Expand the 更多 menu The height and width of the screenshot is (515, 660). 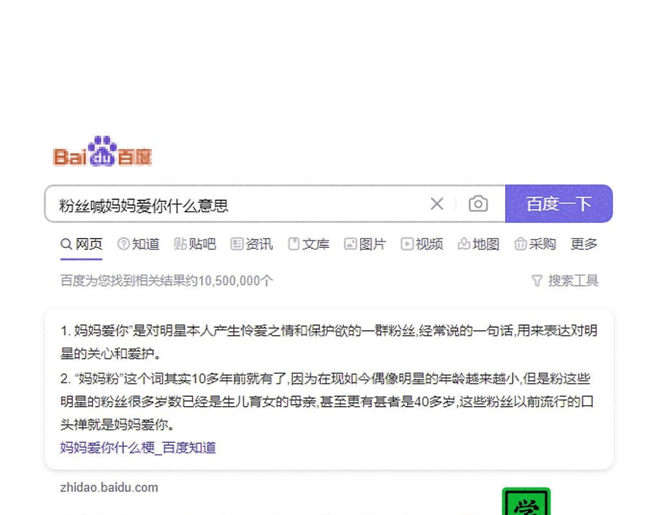[584, 244]
